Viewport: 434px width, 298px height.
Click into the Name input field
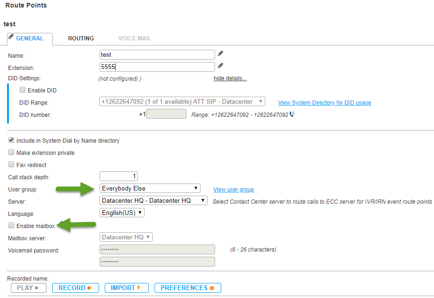click(x=157, y=54)
